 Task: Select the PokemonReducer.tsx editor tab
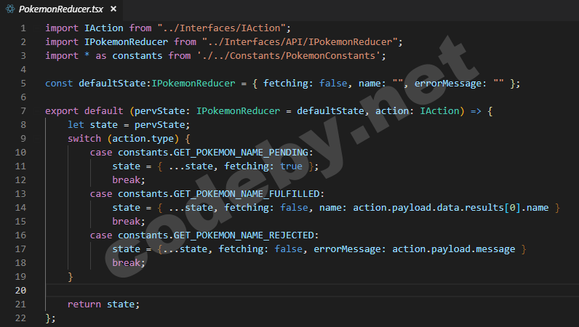coord(61,9)
